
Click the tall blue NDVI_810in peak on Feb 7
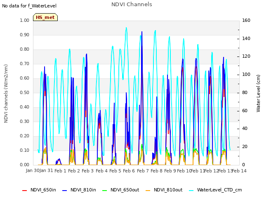(142, 32)
